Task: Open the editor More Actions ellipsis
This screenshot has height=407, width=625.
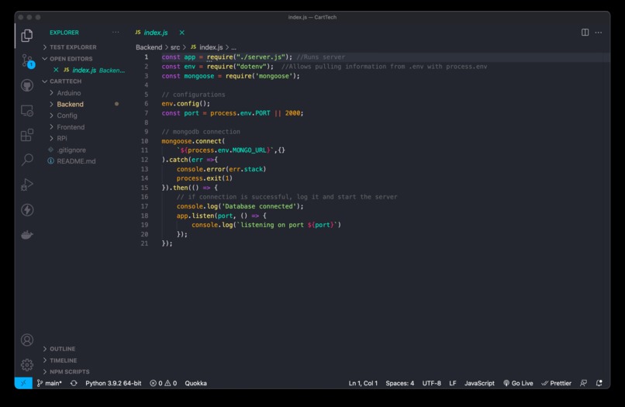Action: (x=599, y=33)
